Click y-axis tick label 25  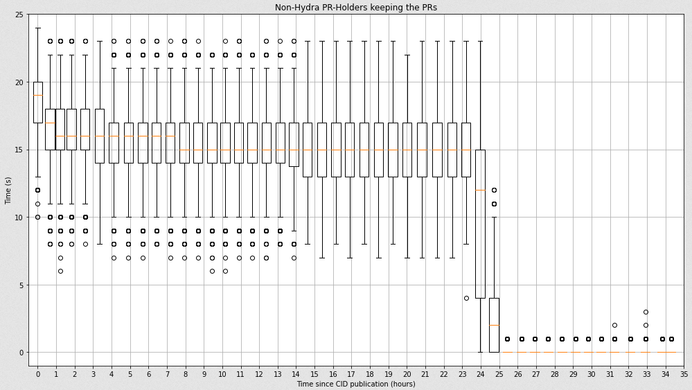coord(19,15)
